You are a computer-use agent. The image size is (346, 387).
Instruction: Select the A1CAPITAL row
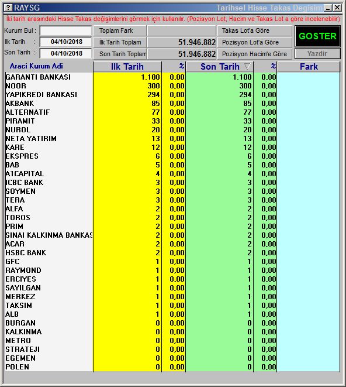coord(172,174)
